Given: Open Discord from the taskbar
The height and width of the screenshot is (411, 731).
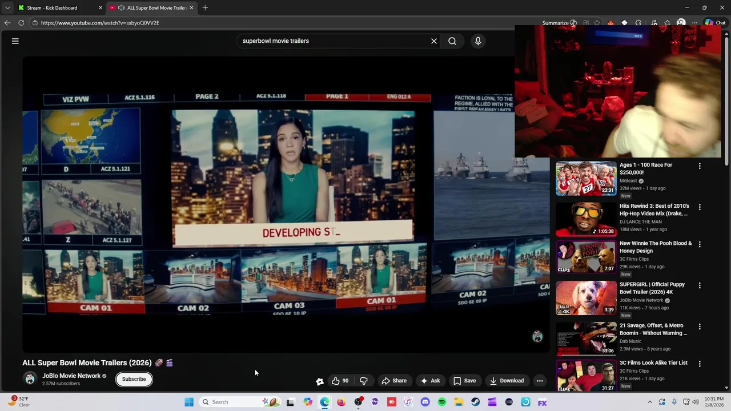Looking at the screenshot, I should click(x=425, y=402).
